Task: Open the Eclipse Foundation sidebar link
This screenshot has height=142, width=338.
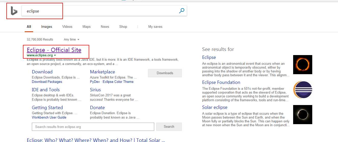Action: click(x=221, y=82)
